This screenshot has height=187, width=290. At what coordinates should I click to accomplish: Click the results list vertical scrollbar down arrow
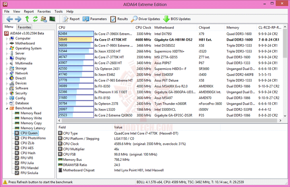pos(285,116)
